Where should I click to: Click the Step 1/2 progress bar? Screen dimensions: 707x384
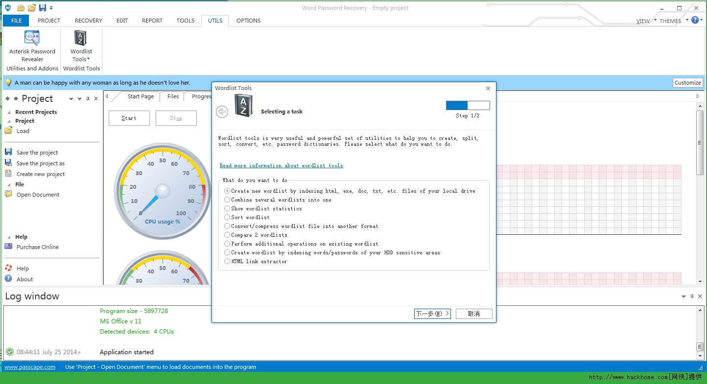point(468,105)
